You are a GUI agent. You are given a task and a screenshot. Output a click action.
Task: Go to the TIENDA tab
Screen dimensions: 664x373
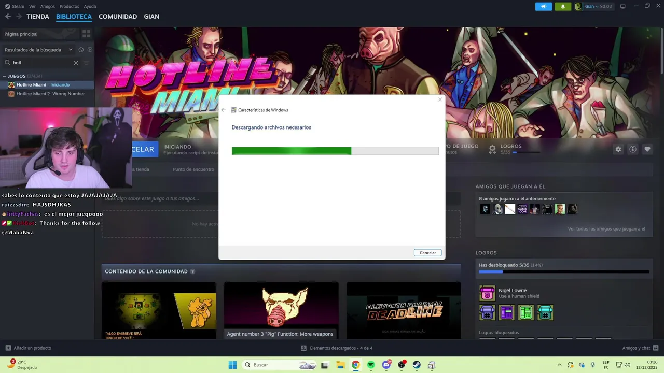tap(38, 17)
